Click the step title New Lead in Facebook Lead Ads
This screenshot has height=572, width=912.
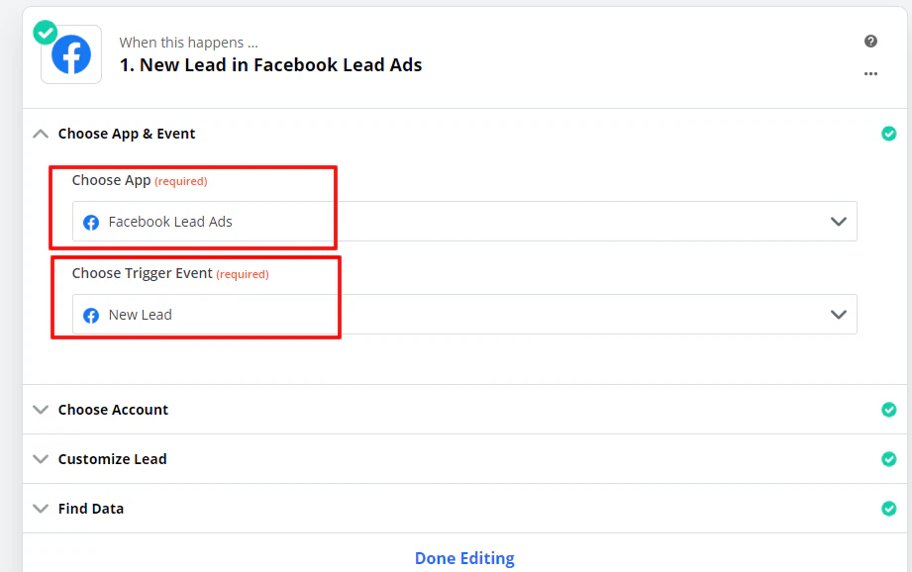[x=270, y=63]
